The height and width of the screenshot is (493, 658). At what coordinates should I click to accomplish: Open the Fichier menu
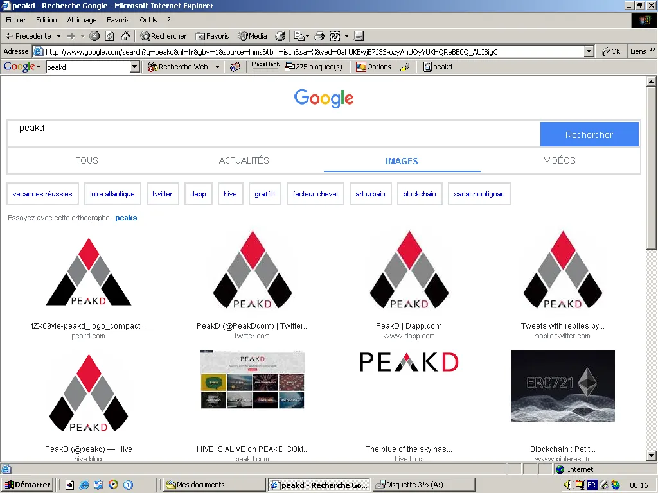pos(15,20)
